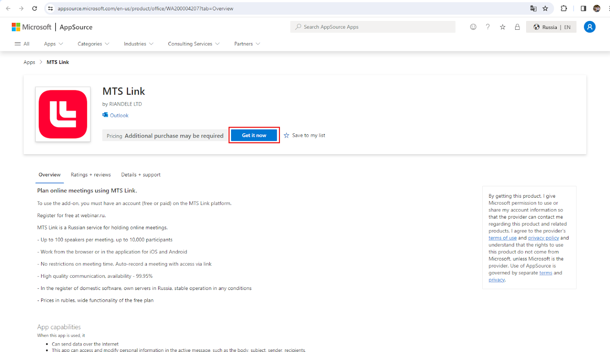This screenshot has height=352, width=610.
Task: Click the 'by RIANDELE LTD' publisher text
Action: point(122,104)
